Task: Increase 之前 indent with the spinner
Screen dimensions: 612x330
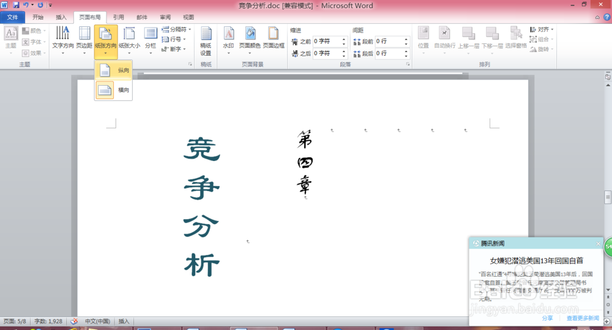Action: tap(344, 39)
